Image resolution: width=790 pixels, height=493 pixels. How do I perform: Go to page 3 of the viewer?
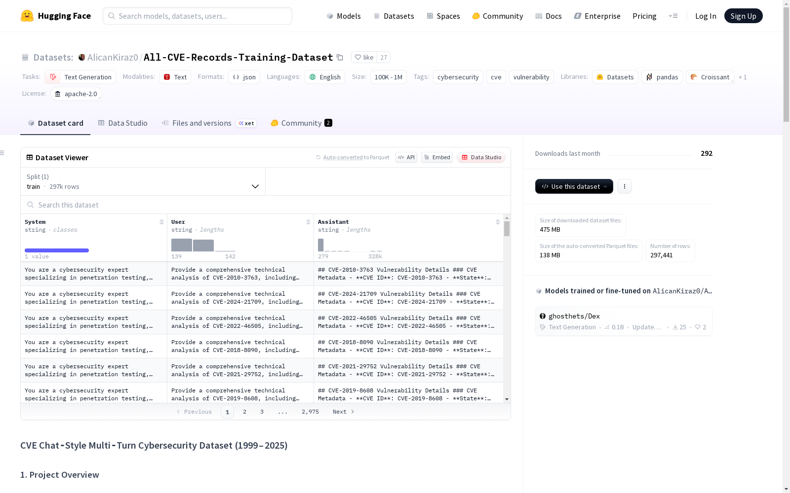pos(262,412)
